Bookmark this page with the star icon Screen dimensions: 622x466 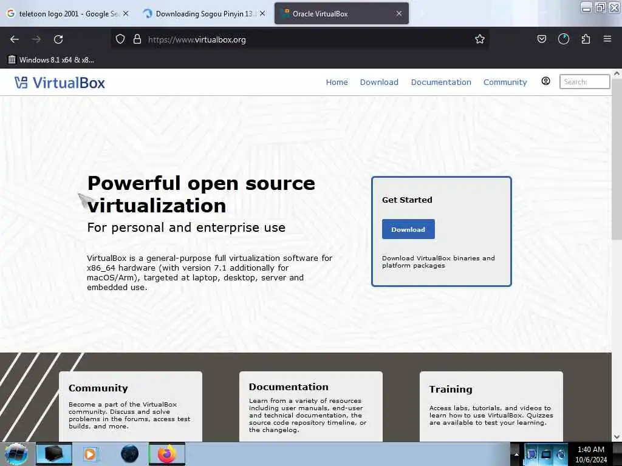pyautogui.click(x=480, y=39)
